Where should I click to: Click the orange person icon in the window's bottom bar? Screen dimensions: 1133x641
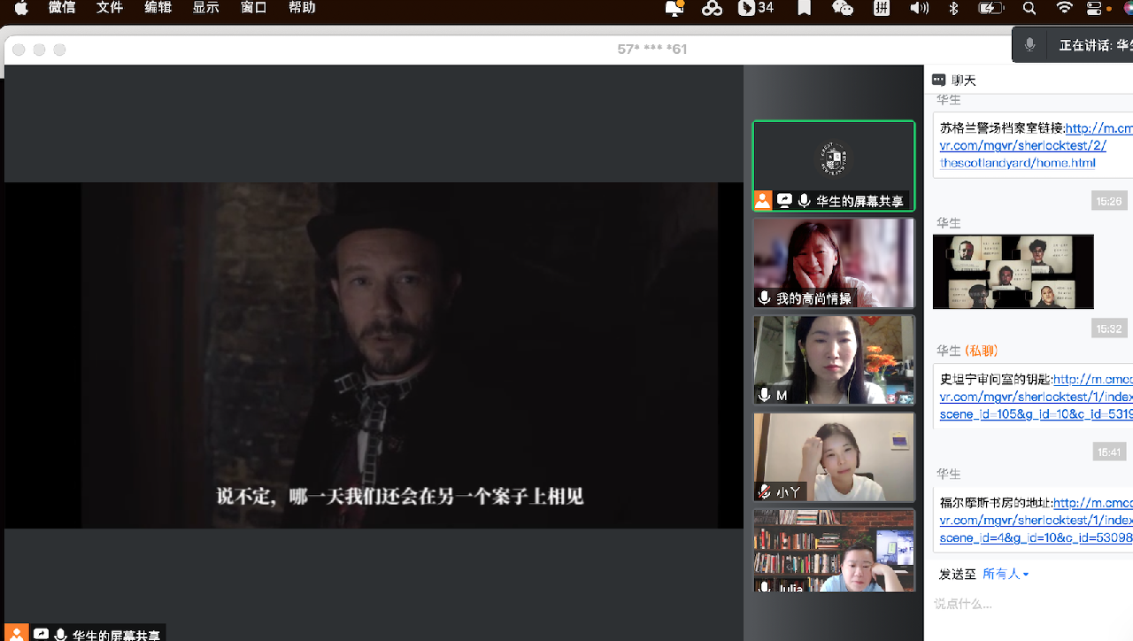[16, 634]
